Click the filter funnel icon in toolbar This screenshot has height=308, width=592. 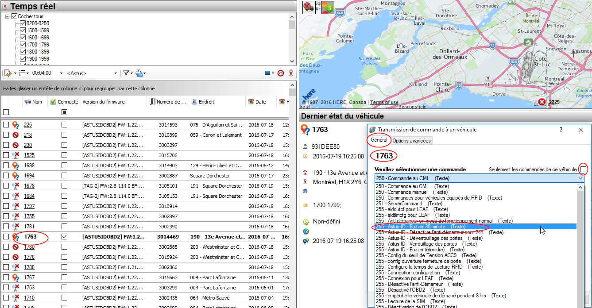coord(126,73)
